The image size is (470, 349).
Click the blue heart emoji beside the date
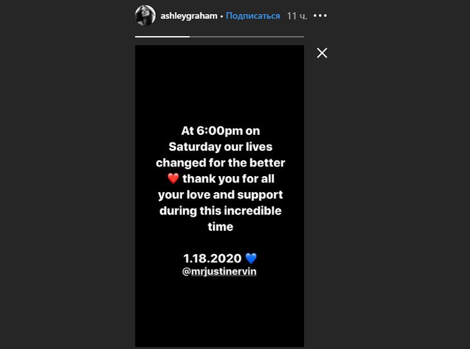pos(250,258)
